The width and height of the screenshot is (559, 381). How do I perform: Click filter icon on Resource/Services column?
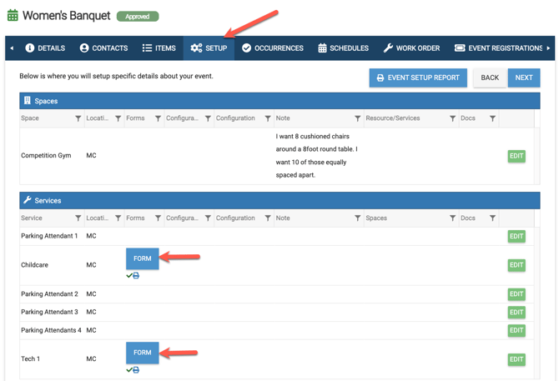pyautogui.click(x=453, y=118)
